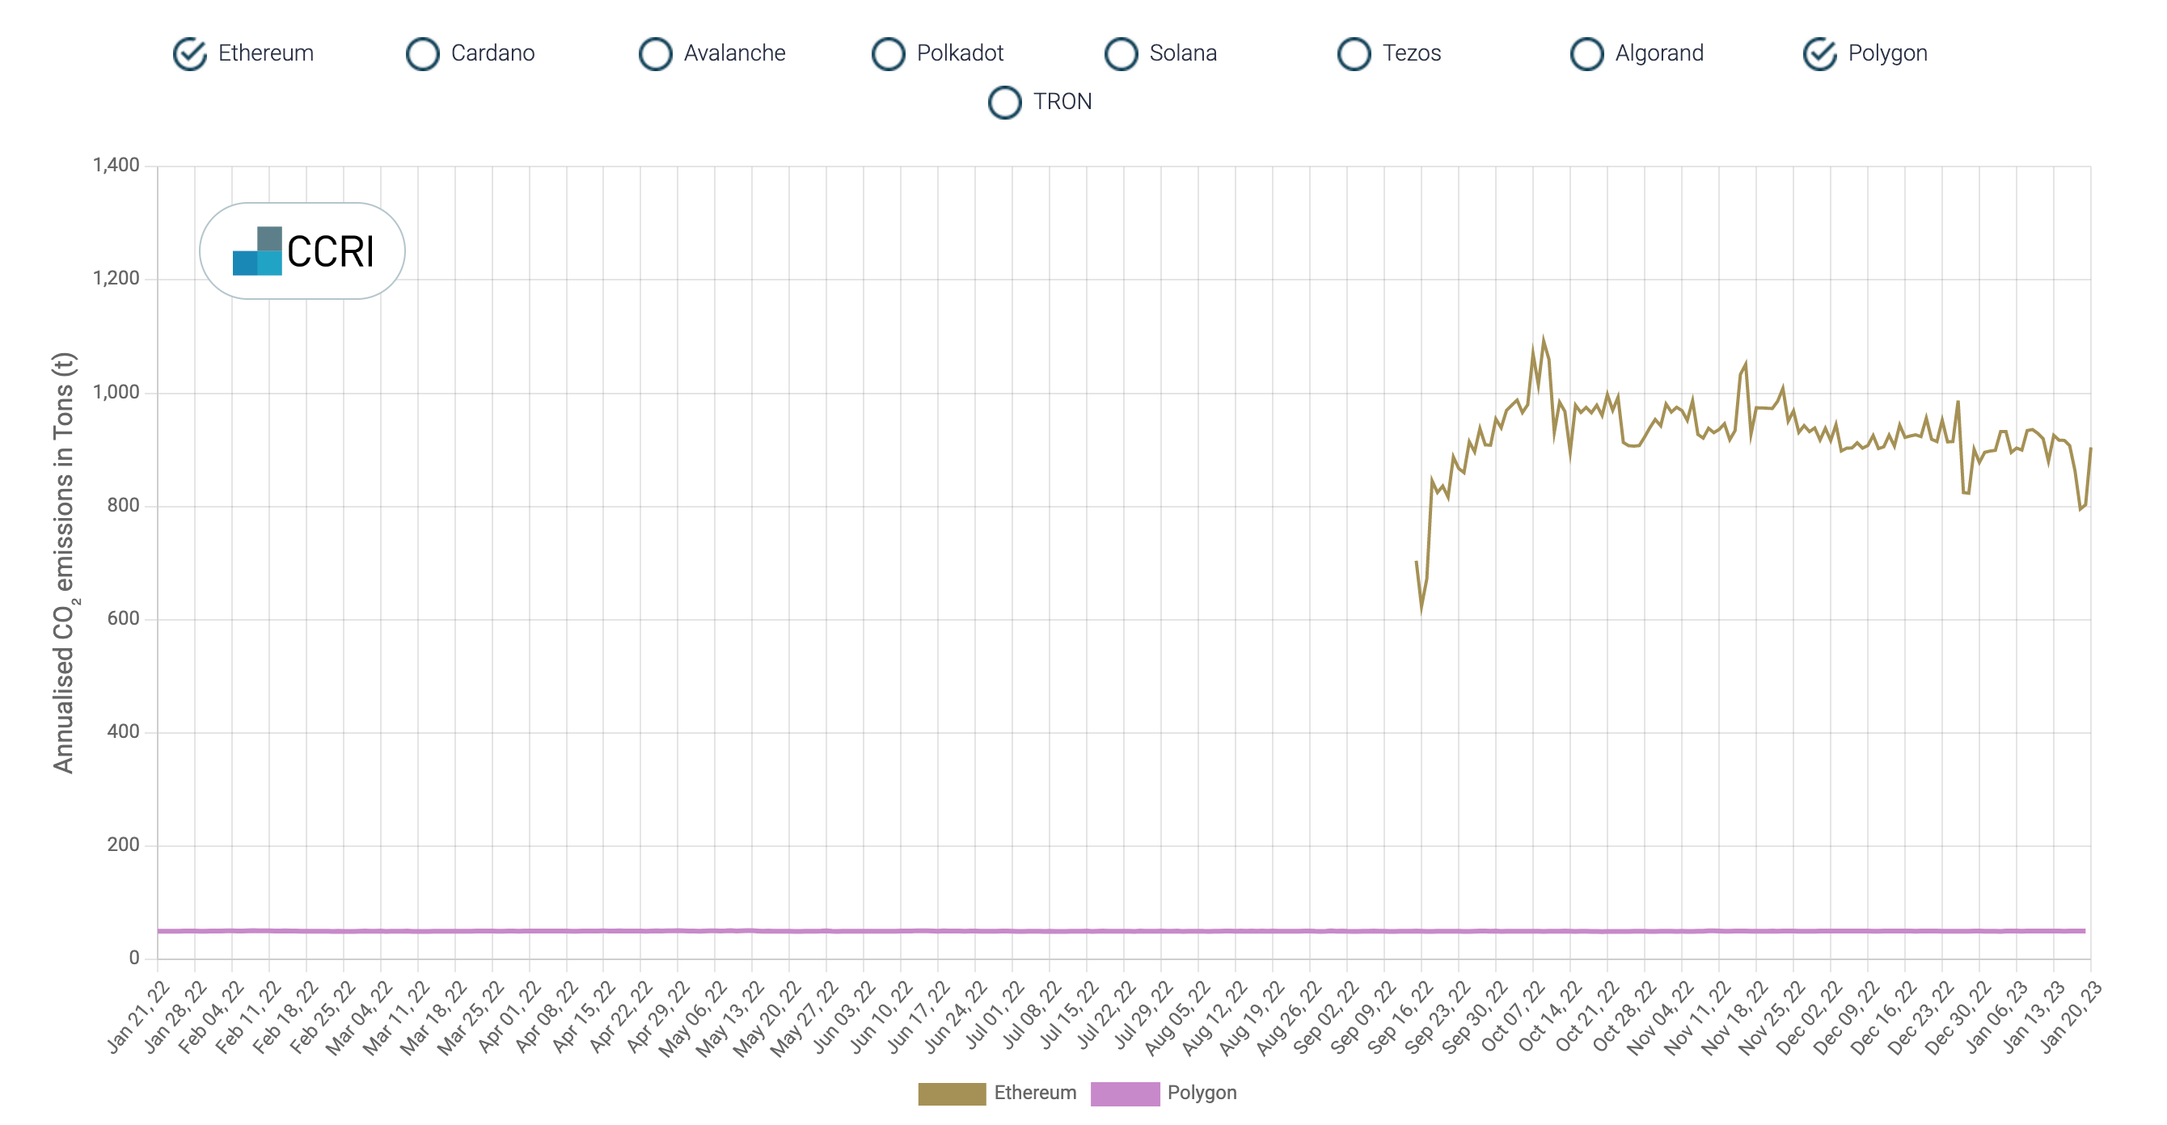The image size is (2167, 1125).
Task: Enable the Avalanche series toggle
Action: [x=655, y=54]
